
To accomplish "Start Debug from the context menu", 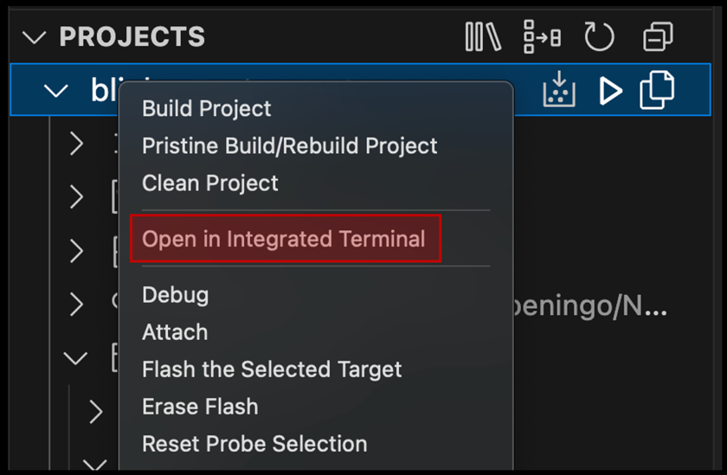I will 175,294.
